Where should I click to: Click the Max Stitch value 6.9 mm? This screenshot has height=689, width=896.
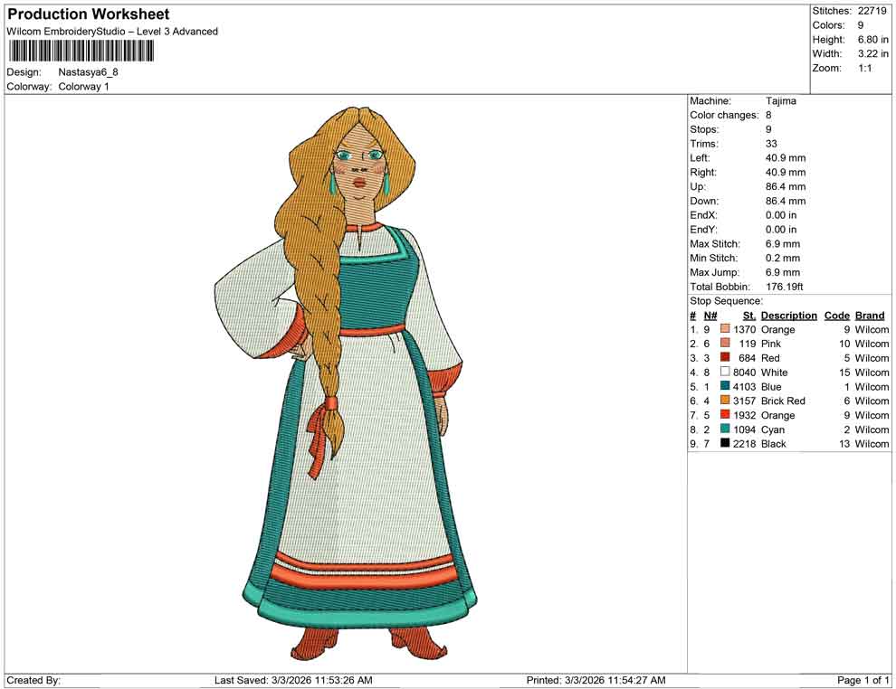(783, 244)
